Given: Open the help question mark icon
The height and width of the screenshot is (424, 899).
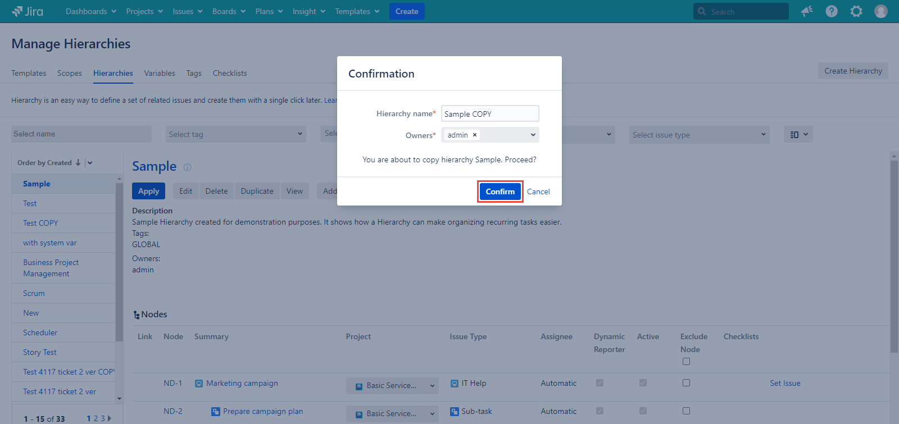Looking at the screenshot, I should (832, 11).
